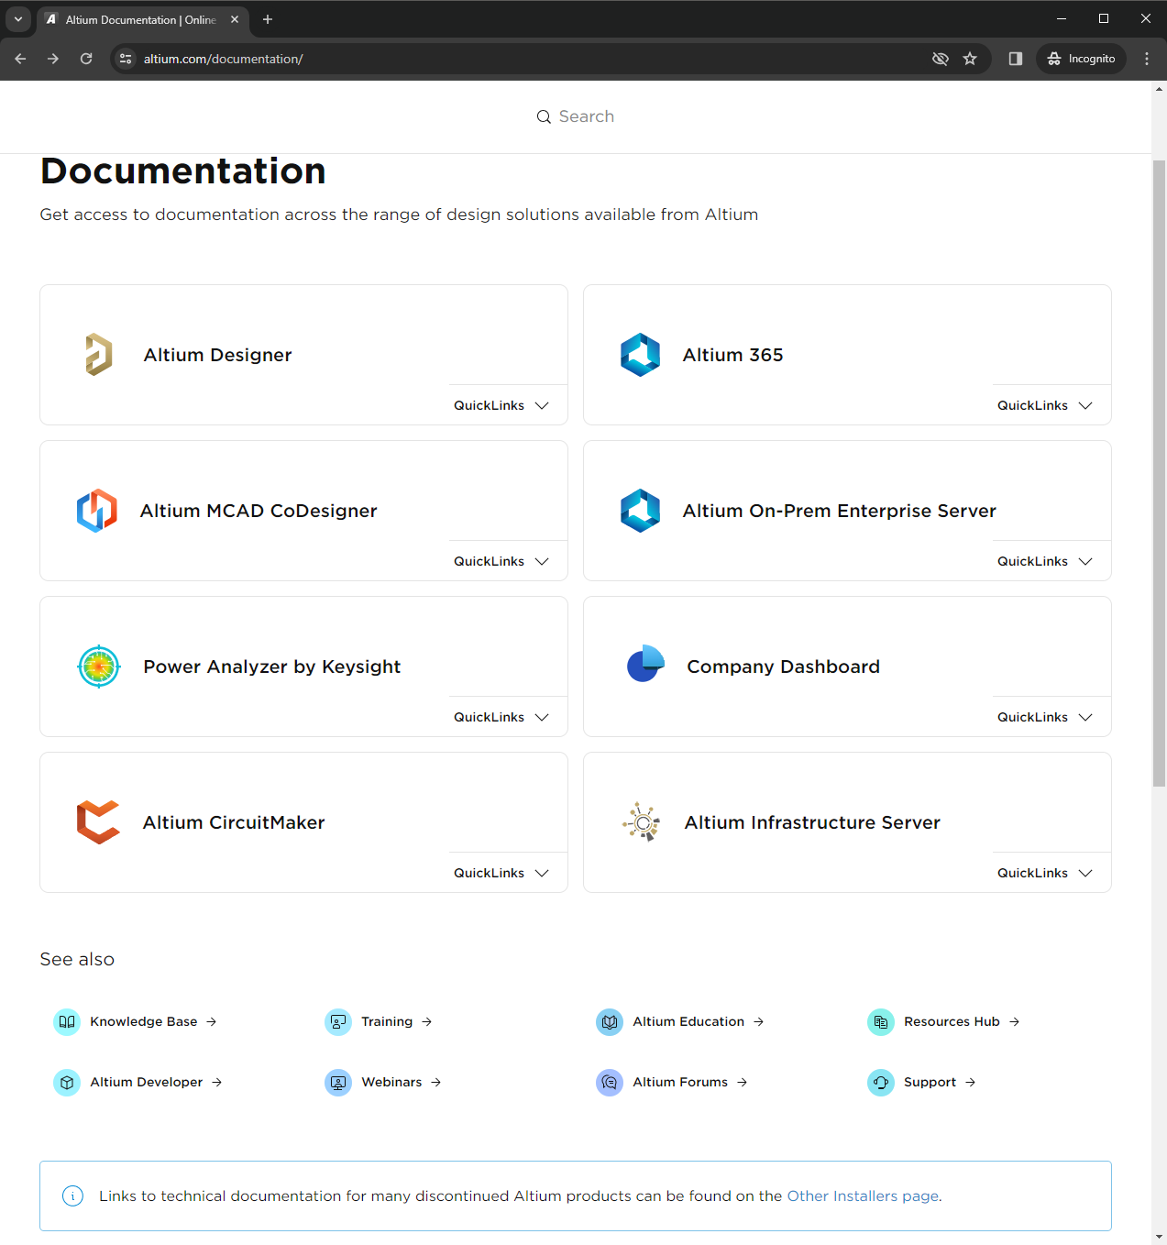Open the Altium Designer documentation link
The height and width of the screenshot is (1245, 1167).
(x=217, y=355)
